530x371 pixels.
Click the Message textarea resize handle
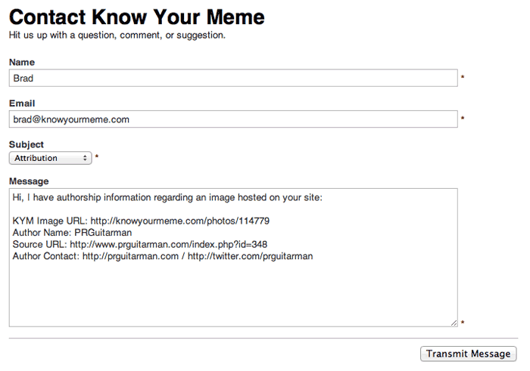coord(454,323)
